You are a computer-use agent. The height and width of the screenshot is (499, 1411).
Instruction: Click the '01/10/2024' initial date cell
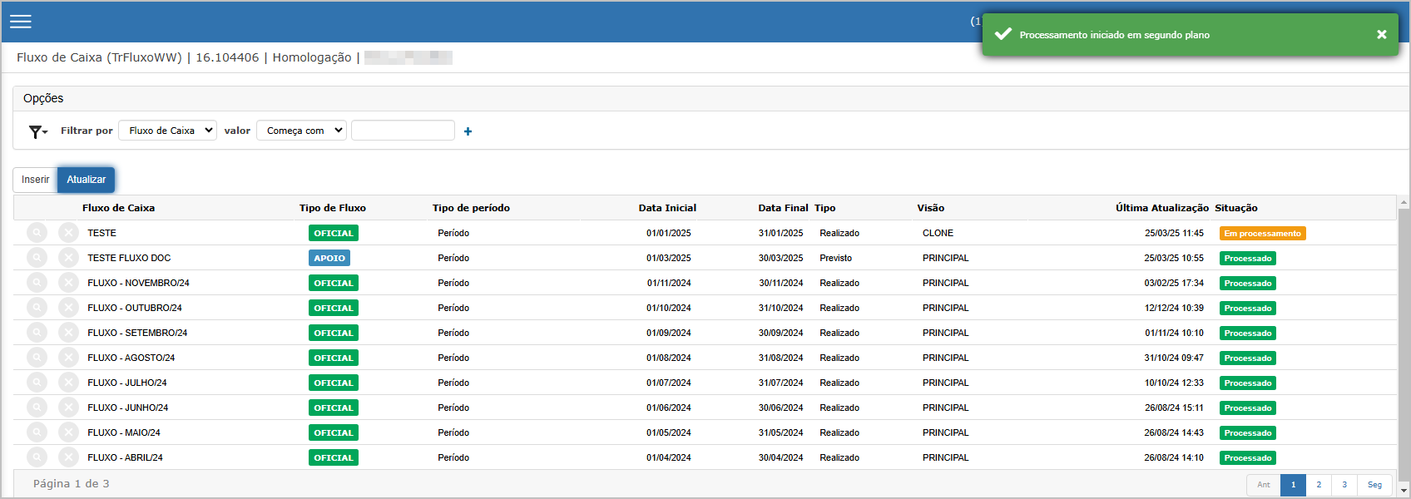[x=669, y=308]
